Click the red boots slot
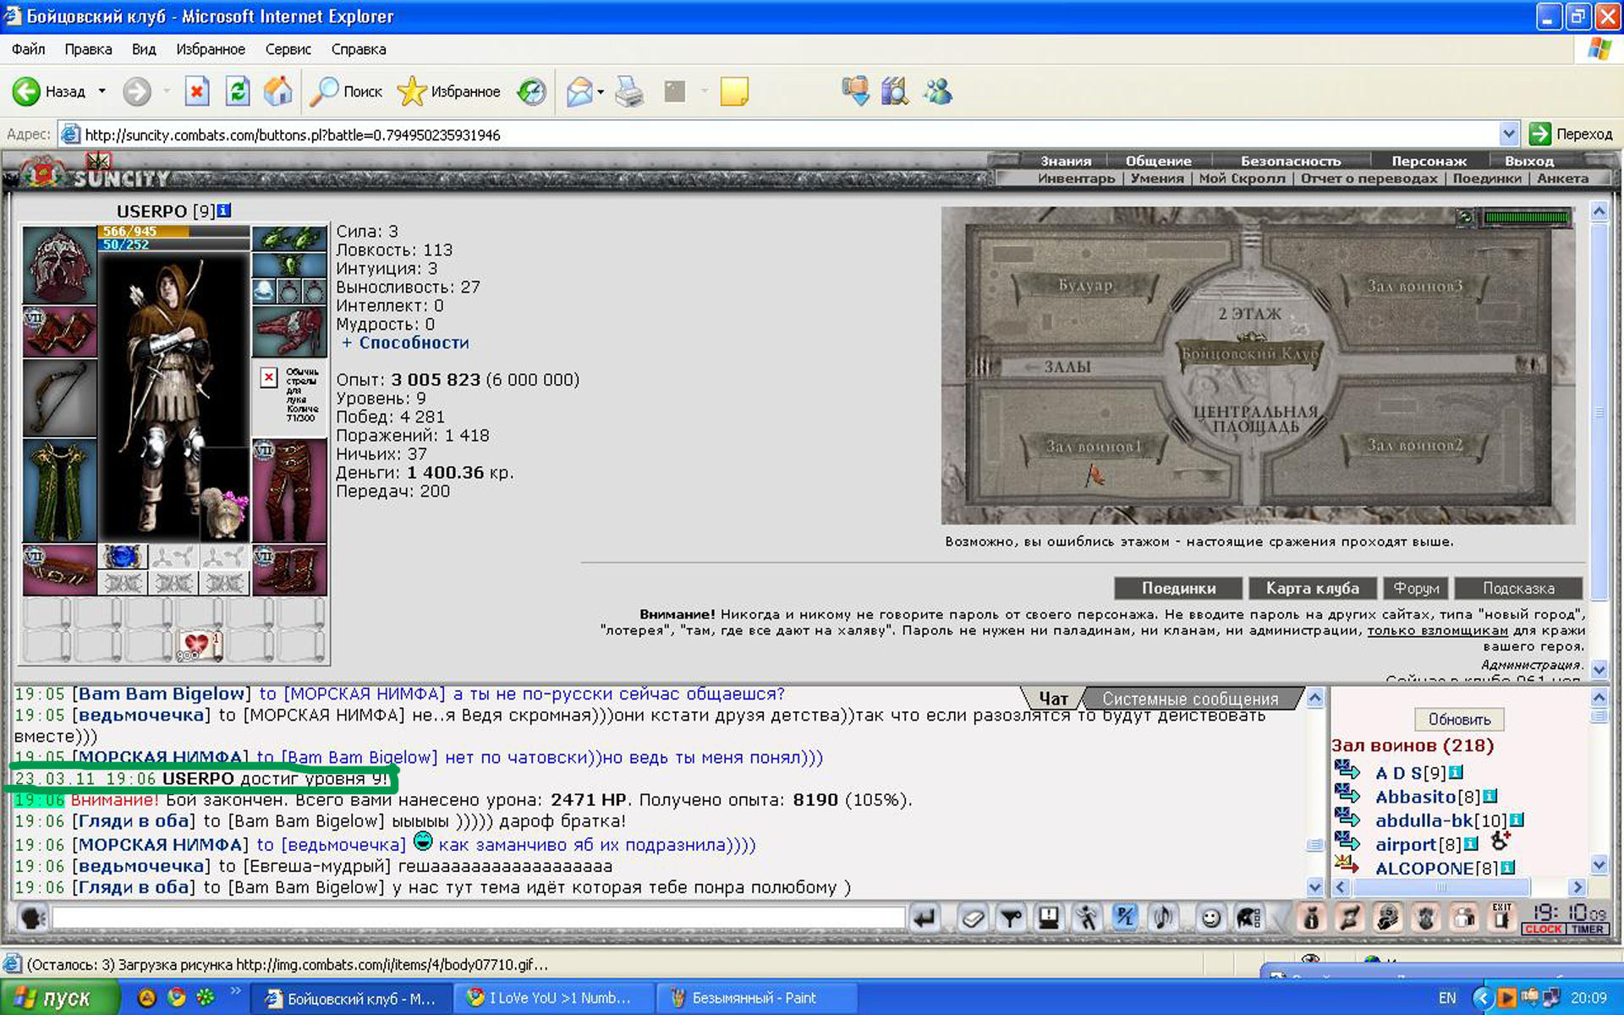 pos(289,569)
